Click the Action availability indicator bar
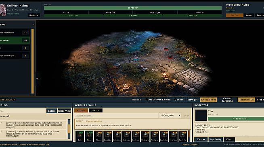Image resolution: width=264 pixels, height=147 pixels. (x=73, y=16)
